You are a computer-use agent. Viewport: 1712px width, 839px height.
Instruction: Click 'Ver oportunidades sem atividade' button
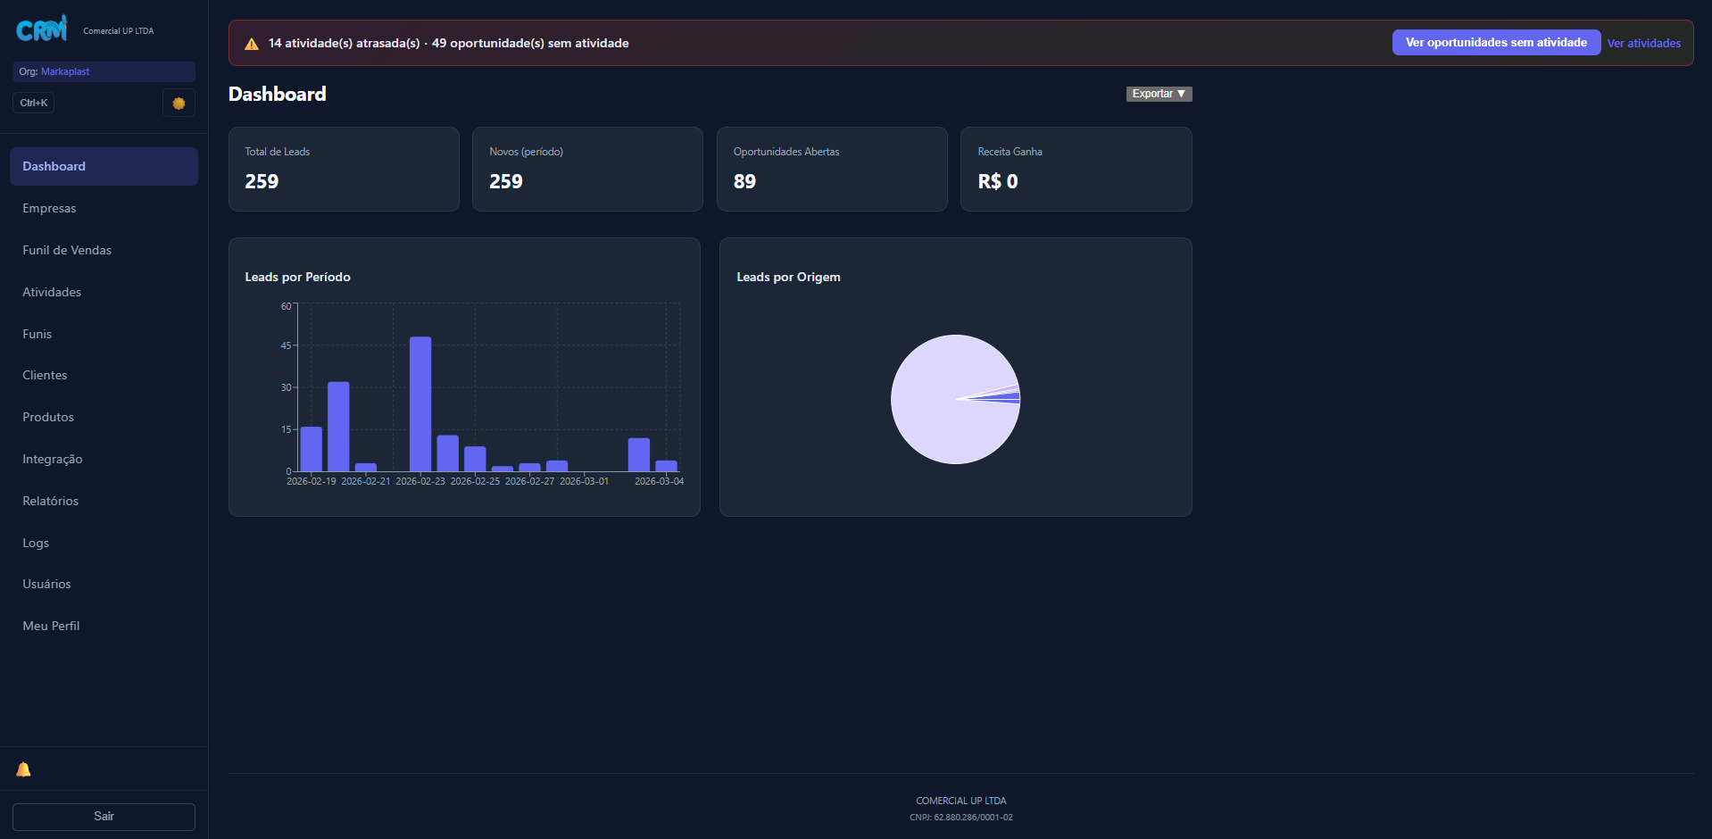click(x=1495, y=42)
